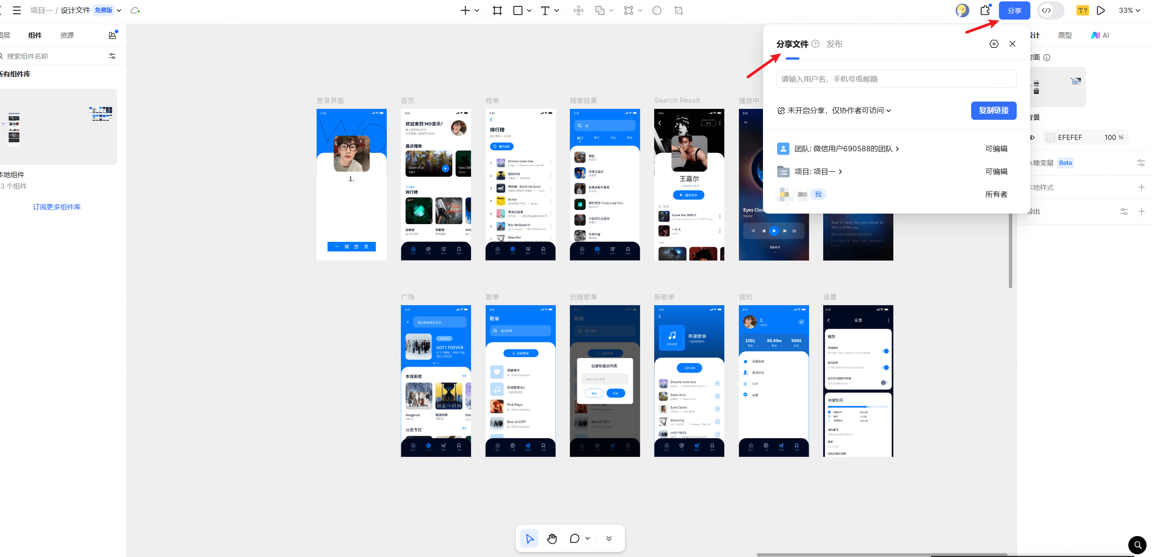Click the 复制链接 button
Viewport: 1152px width, 557px height.
pyautogui.click(x=993, y=111)
